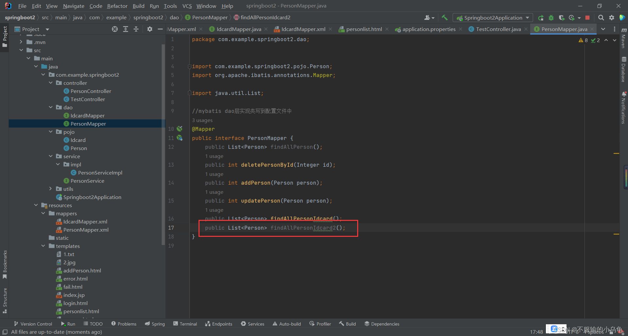Select PersonServiceImpl in project tree
The width and height of the screenshot is (628, 336).
[x=100, y=173]
